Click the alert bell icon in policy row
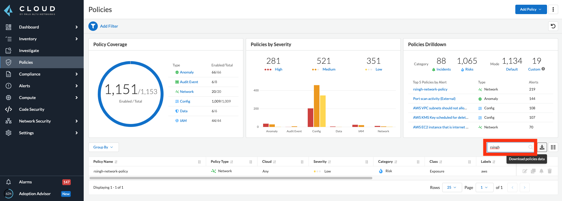562x201 pixels. [x=541, y=171]
